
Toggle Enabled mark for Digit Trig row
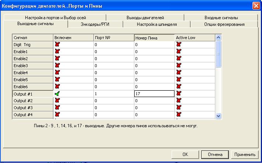(x=57, y=44)
